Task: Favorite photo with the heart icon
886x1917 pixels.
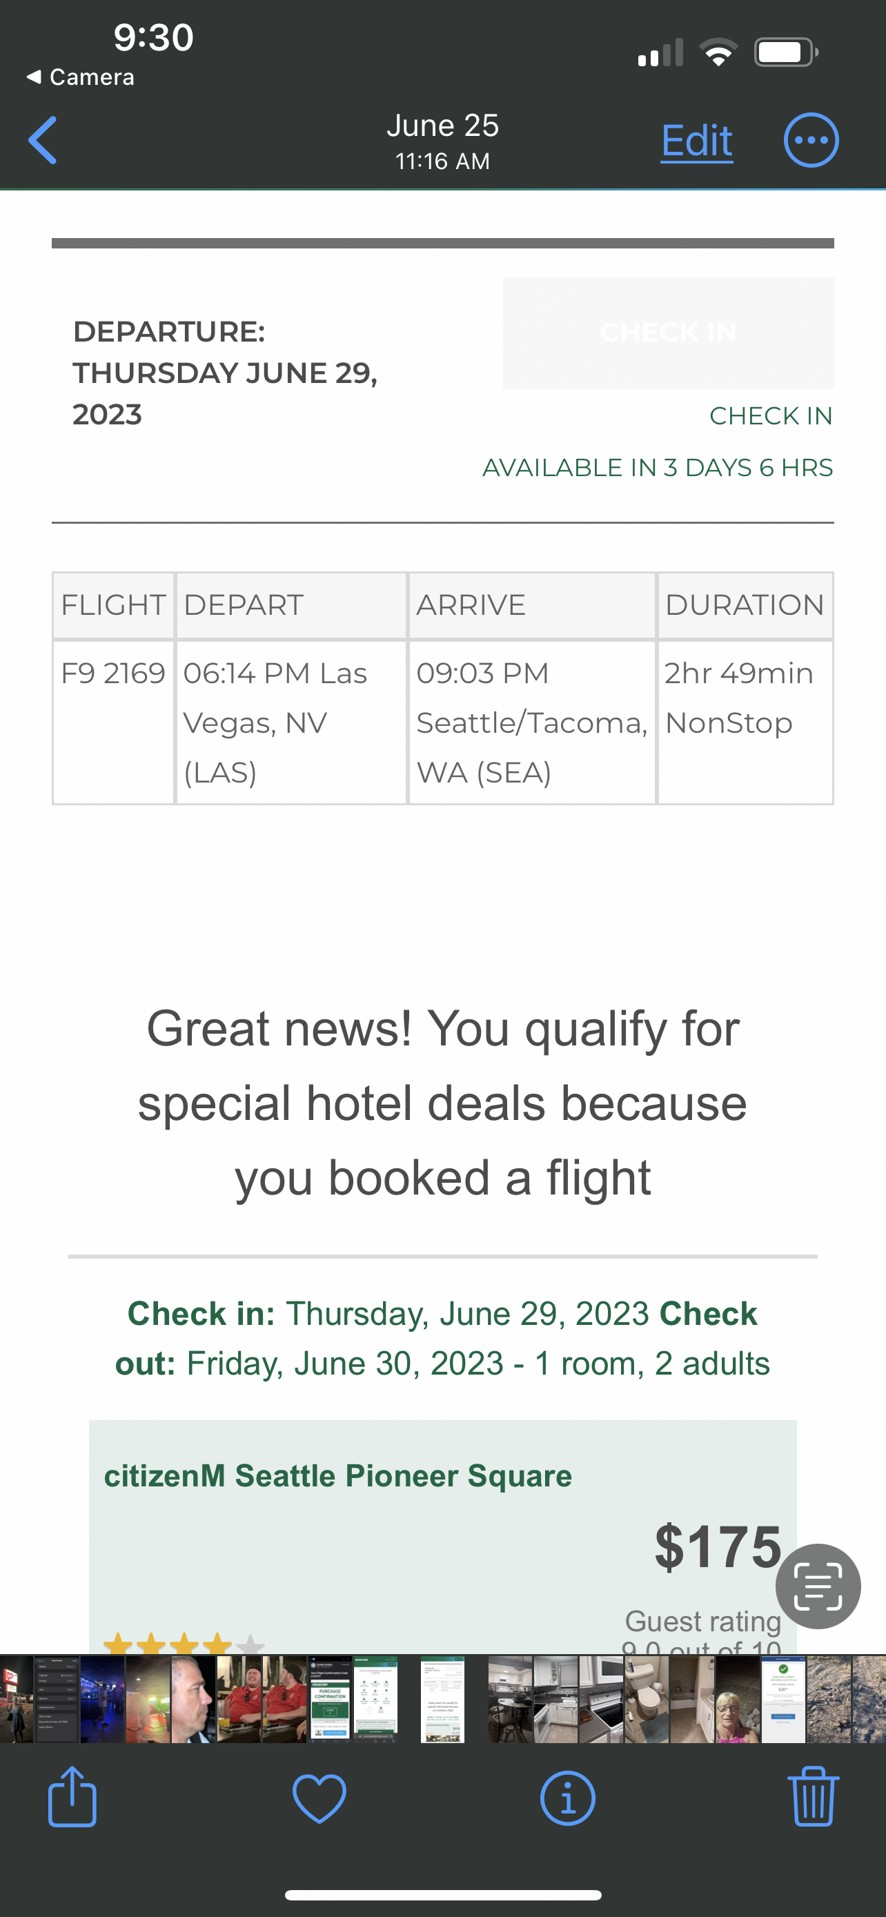Action: click(319, 1798)
